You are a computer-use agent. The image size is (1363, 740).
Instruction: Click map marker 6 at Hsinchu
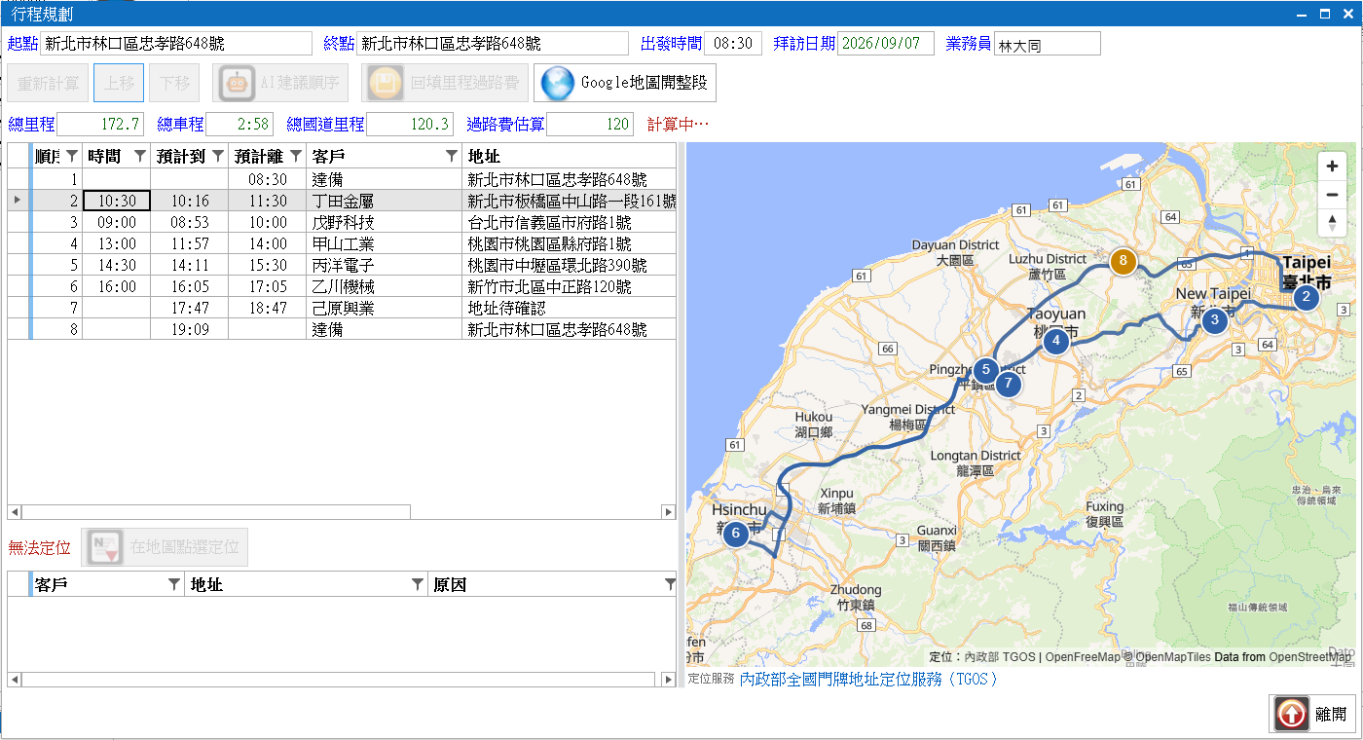tap(736, 534)
